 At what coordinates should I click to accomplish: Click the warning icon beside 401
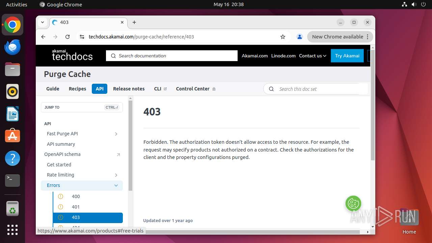click(x=61, y=207)
